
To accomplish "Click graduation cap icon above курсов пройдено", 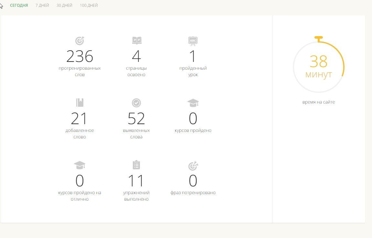I will (193, 103).
